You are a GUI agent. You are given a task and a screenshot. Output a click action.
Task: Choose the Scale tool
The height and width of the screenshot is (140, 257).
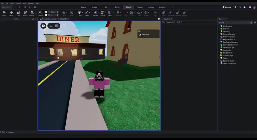pos(18,13)
